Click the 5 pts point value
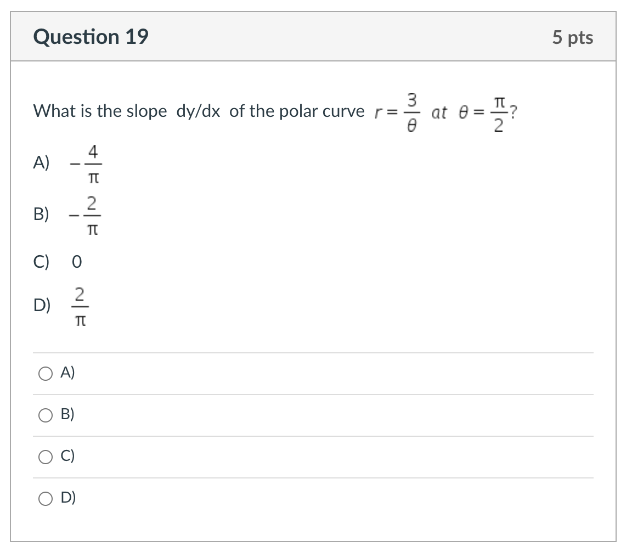The height and width of the screenshot is (552, 632). pos(572,37)
